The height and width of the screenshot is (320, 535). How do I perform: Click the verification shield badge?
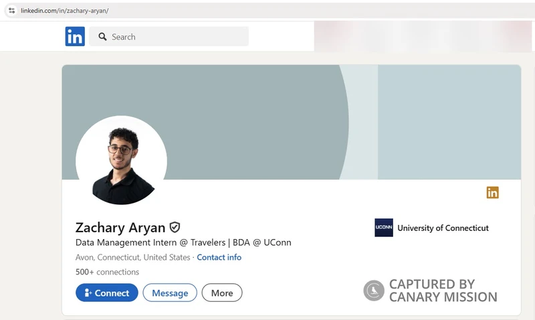point(175,227)
